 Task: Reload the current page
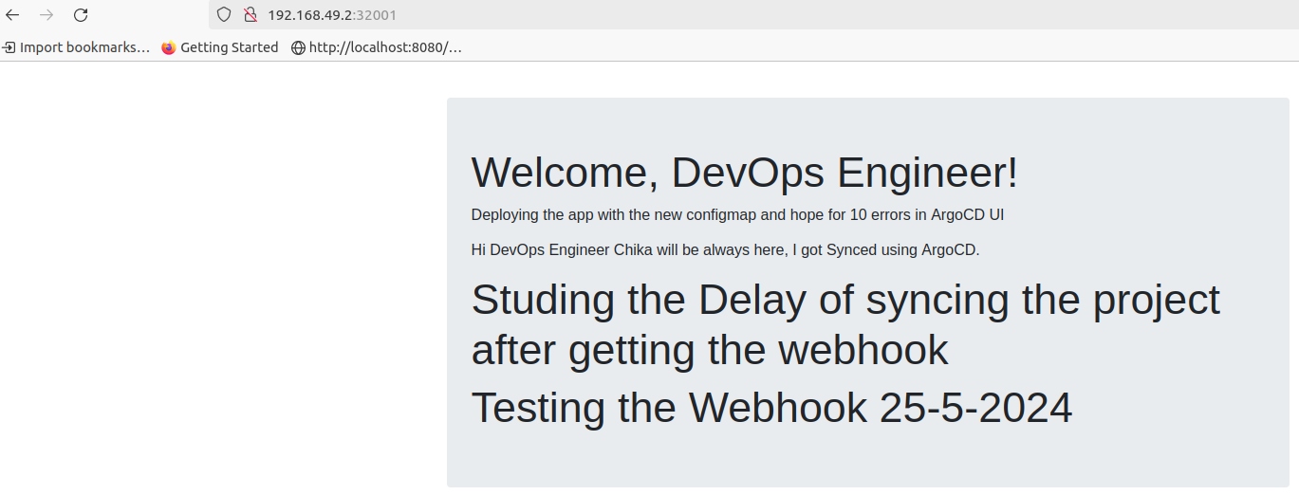(x=81, y=14)
